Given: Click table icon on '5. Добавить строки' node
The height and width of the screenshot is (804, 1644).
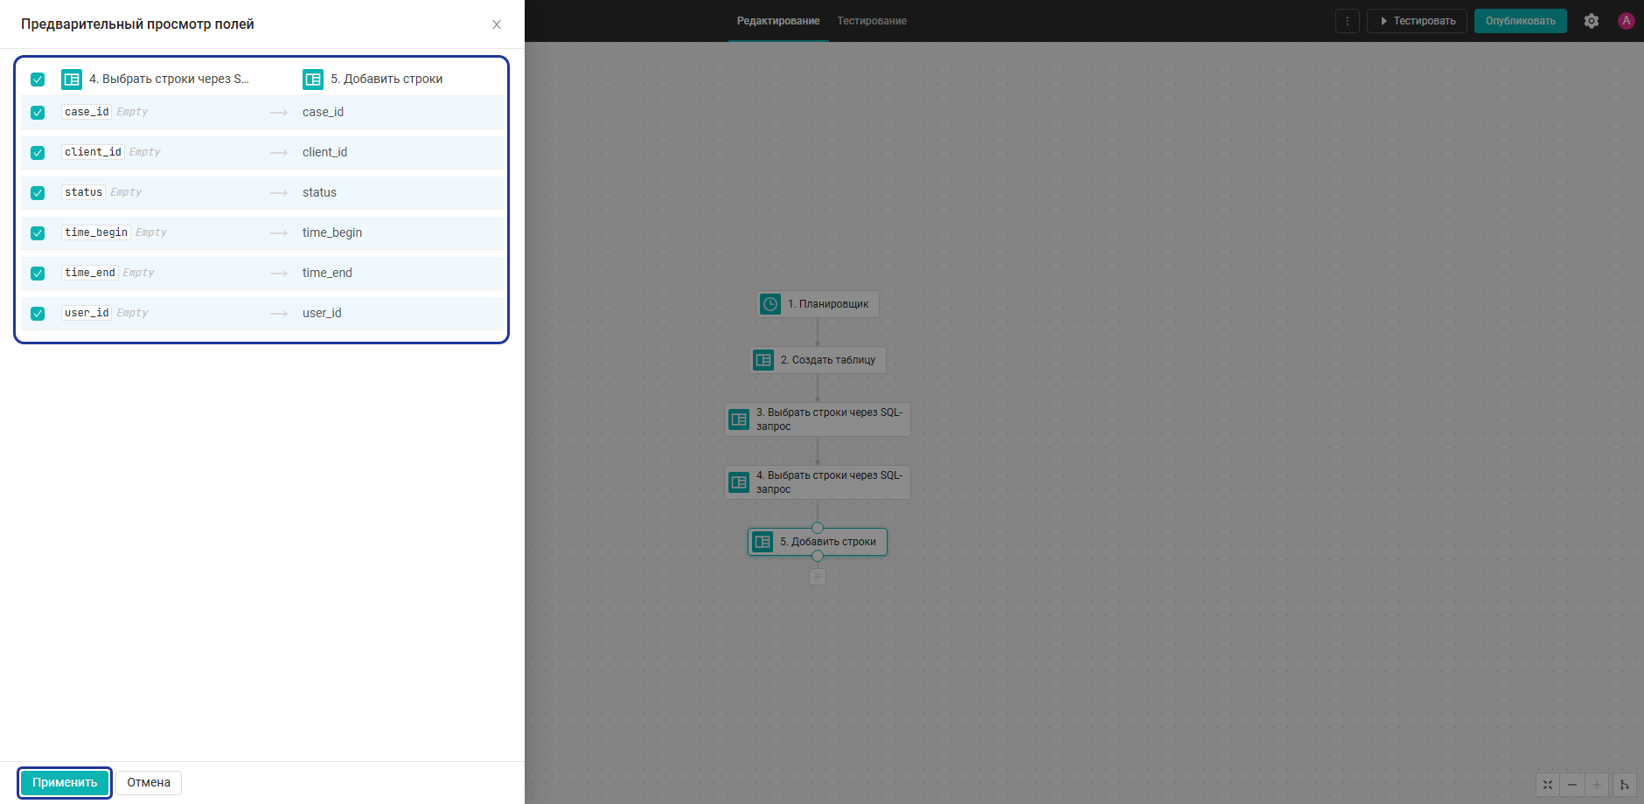Looking at the screenshot, I should pos(763,542).
